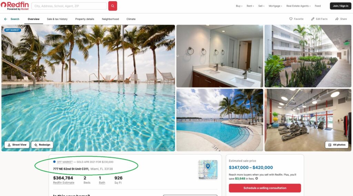The height and width of the screenshot is (196, 353).
Task: Select the Climate tab
Action: point(131,19)
